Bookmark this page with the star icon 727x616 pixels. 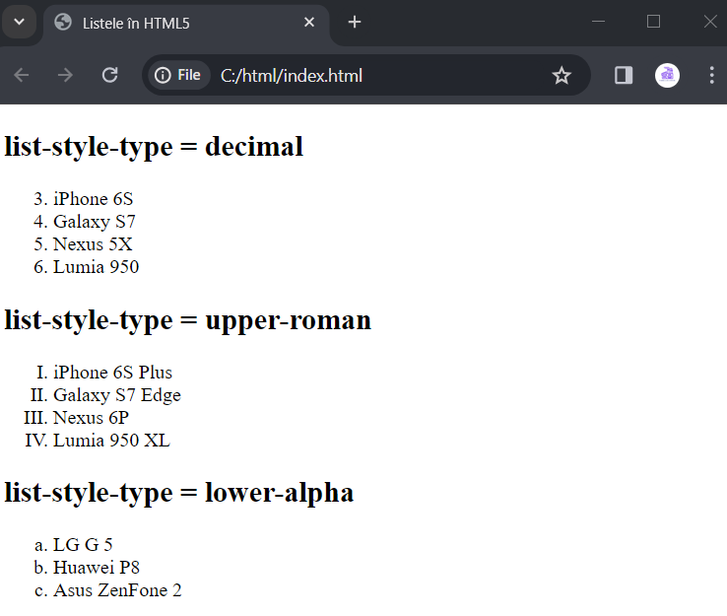tap(562, 75)
